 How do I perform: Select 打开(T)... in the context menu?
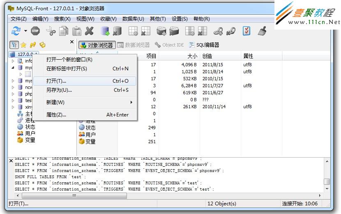point(85,81)
